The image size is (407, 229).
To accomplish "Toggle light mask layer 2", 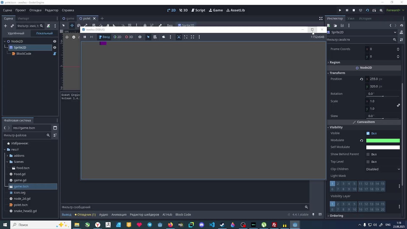I will 338,184.
